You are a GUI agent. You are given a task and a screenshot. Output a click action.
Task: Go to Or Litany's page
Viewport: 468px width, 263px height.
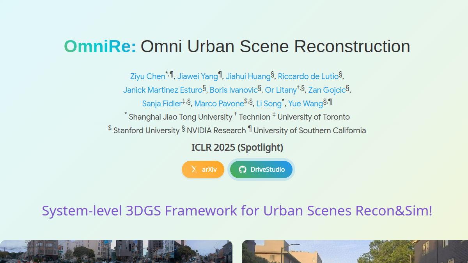coord(281,90)
